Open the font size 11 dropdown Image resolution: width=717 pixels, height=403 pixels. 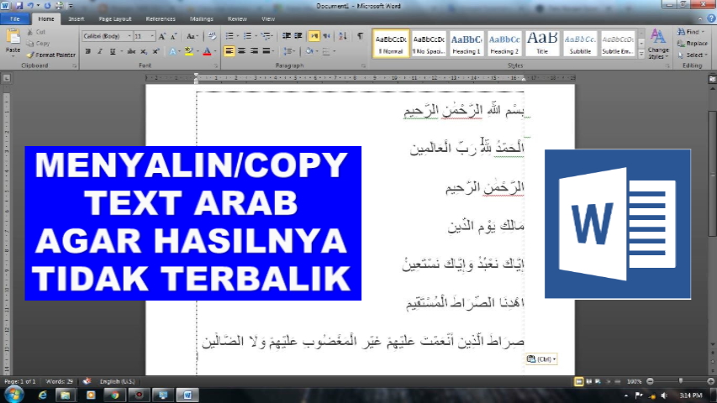coord(152,36)
